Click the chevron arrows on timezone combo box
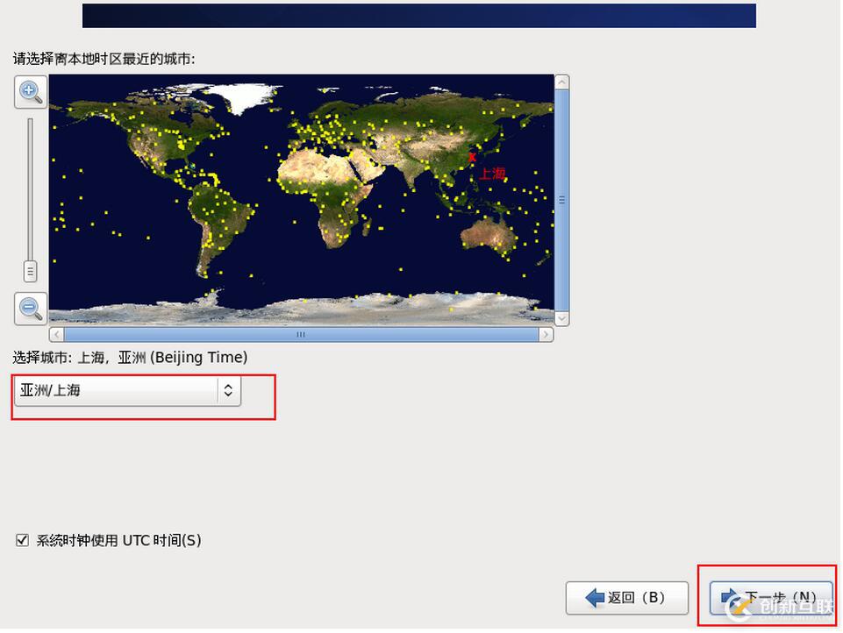Screen dimensions: 843x633 (x=227, y=390)
